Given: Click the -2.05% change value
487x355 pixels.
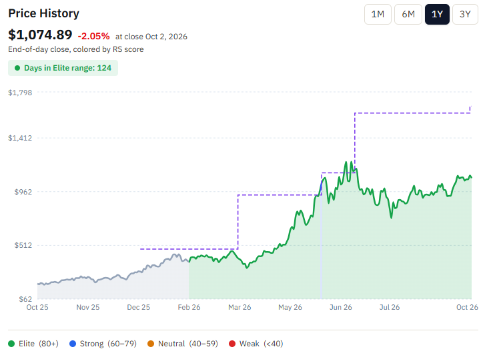Looking at the screenshot, I should (x=93, y=36).
